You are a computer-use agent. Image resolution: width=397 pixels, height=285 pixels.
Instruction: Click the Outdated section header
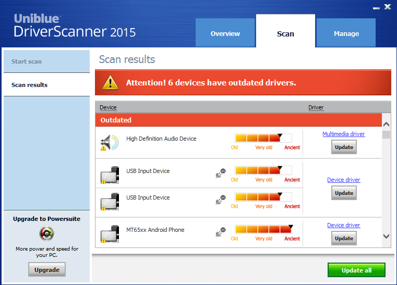point(238,120)
